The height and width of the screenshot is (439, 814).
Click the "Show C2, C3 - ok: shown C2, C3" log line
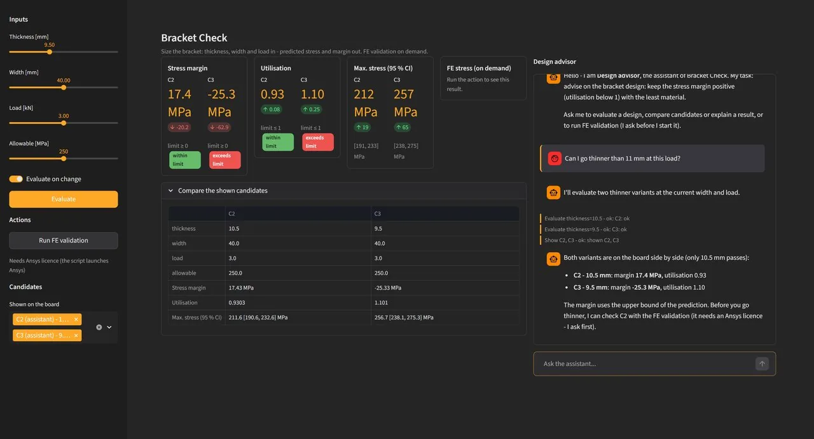(x=581, y=240)
